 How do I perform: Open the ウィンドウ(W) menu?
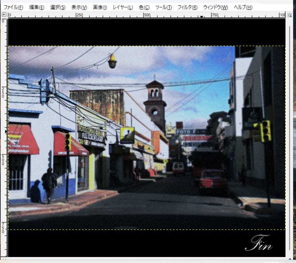215,7
